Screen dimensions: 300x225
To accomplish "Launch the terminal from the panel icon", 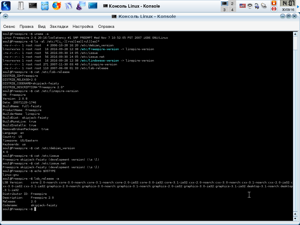I will coord(33,6).
